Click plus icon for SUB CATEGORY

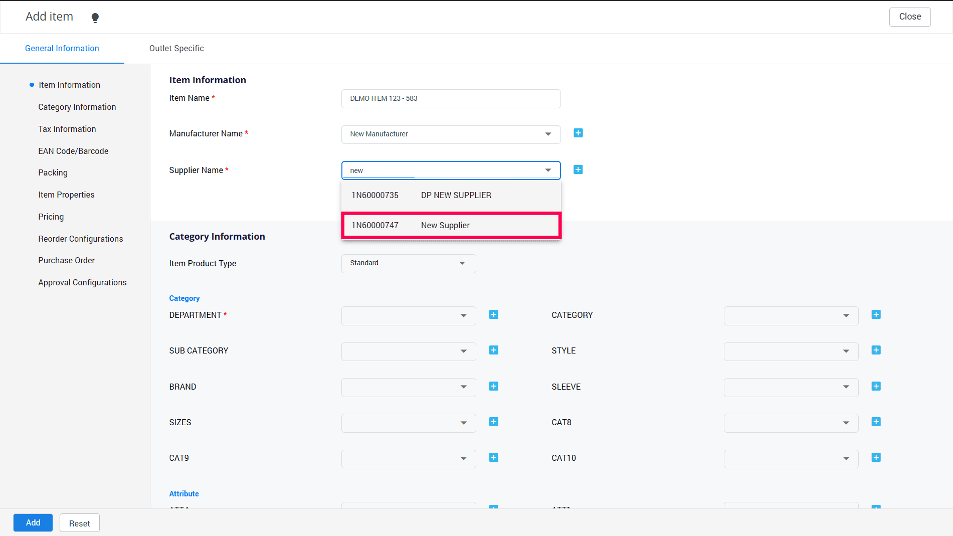pos(493,350)
